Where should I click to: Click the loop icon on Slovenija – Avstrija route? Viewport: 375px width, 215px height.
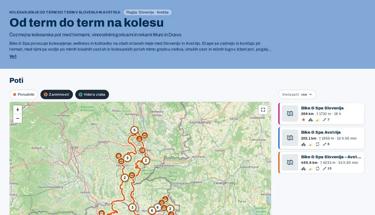(x=317, y=169)
